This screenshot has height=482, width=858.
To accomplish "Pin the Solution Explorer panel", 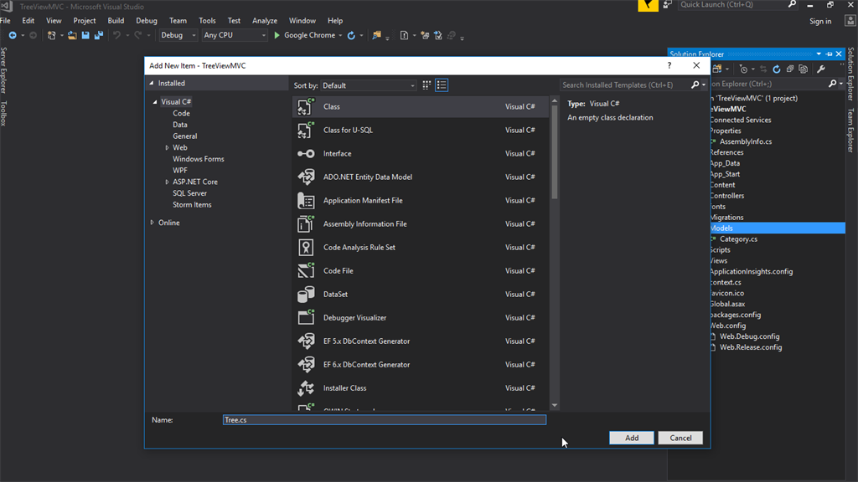I will pyautogui.click(x=829, y=54).
